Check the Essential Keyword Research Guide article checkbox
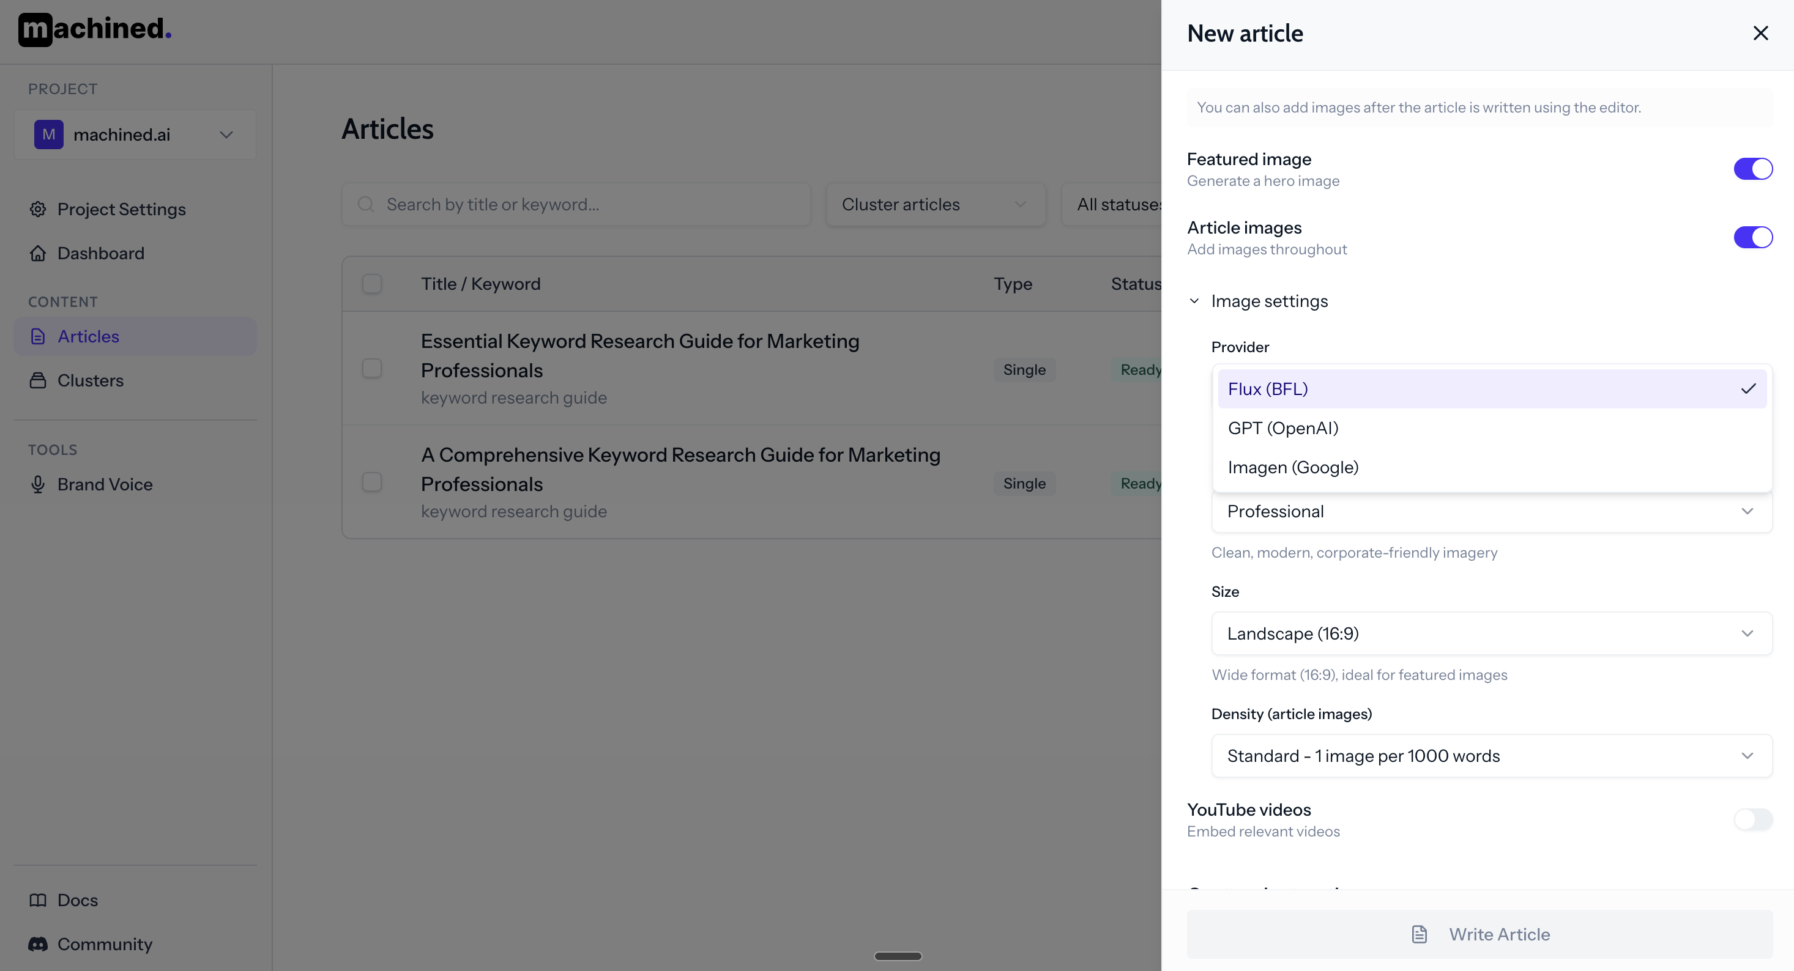1794x971 pixels. point(373,368)
